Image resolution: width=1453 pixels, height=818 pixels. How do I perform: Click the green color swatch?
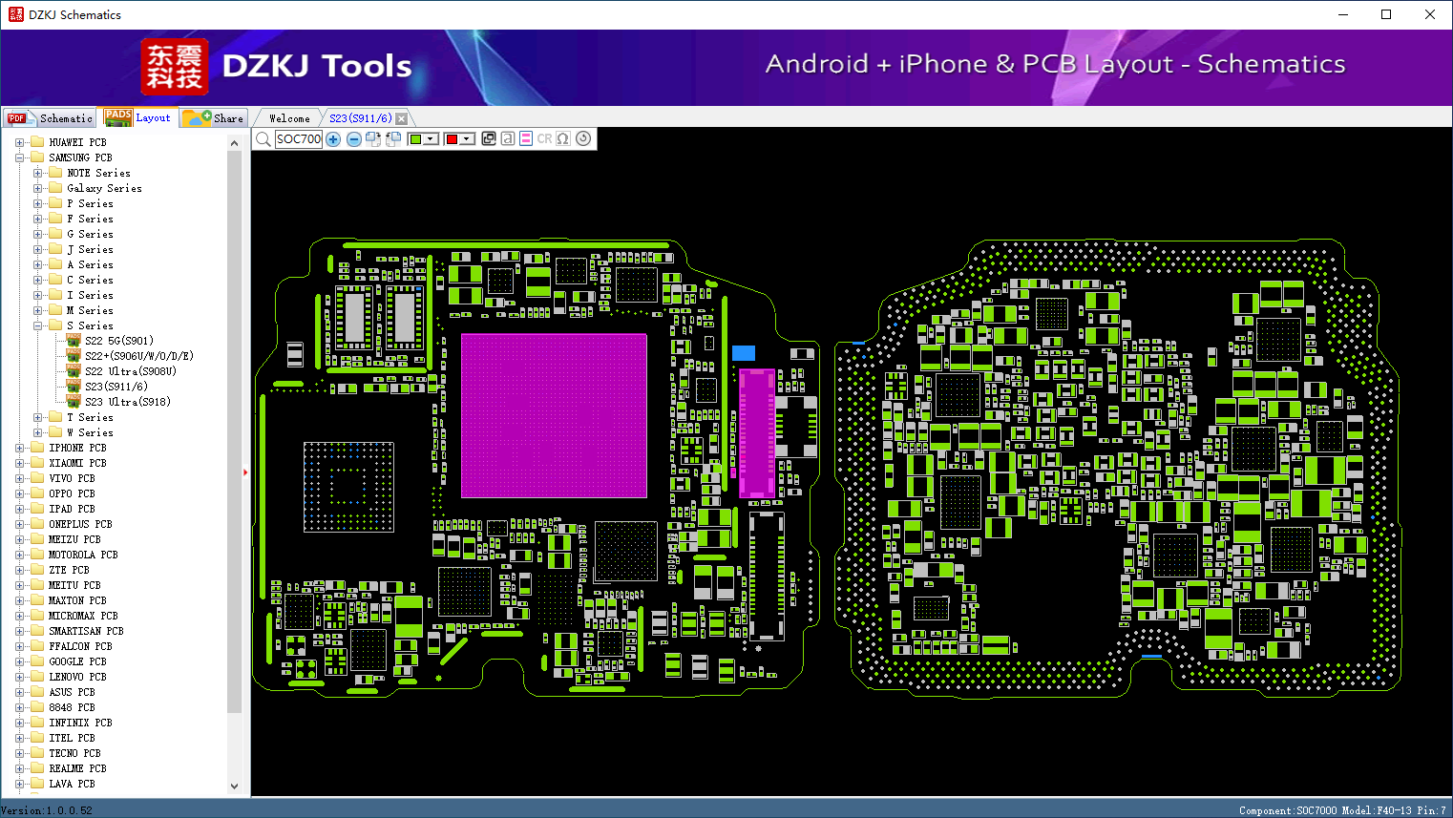(415, 139)
